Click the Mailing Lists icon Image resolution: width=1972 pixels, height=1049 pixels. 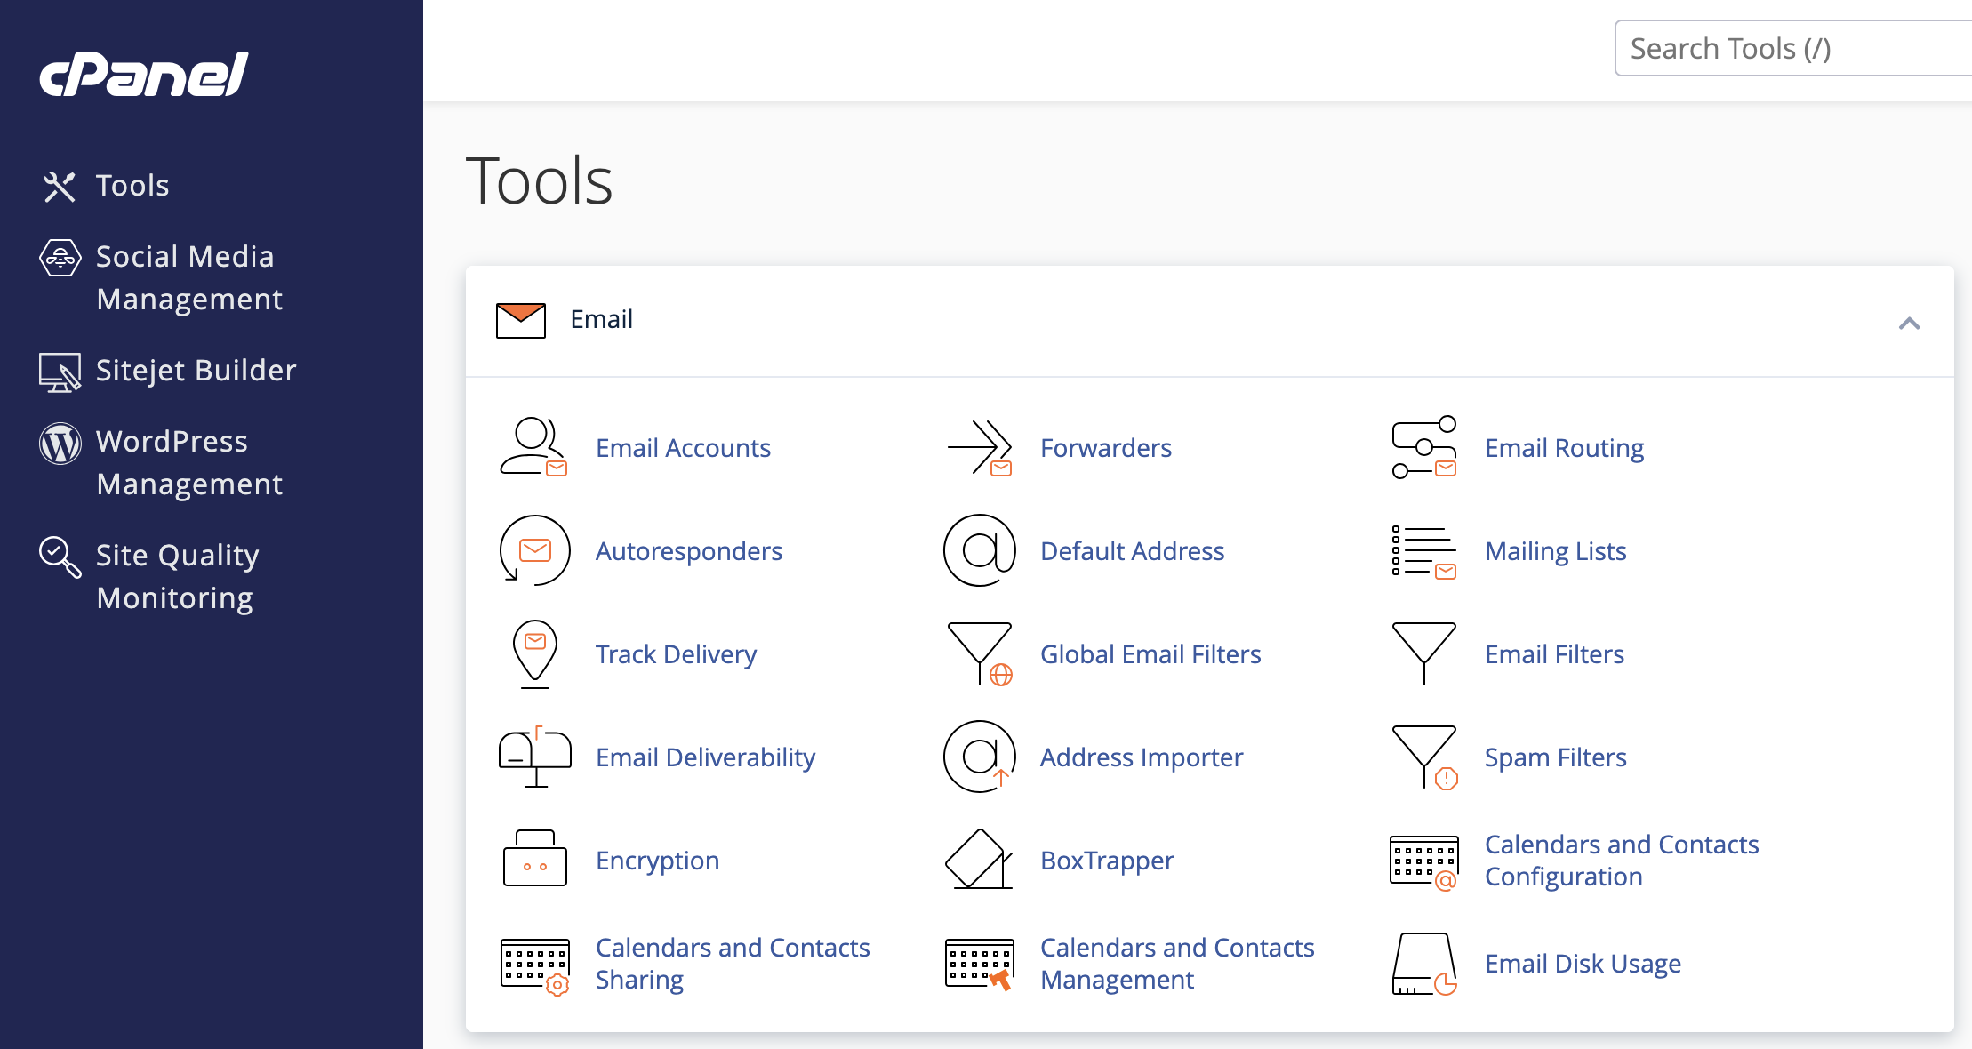point(1423,551)
